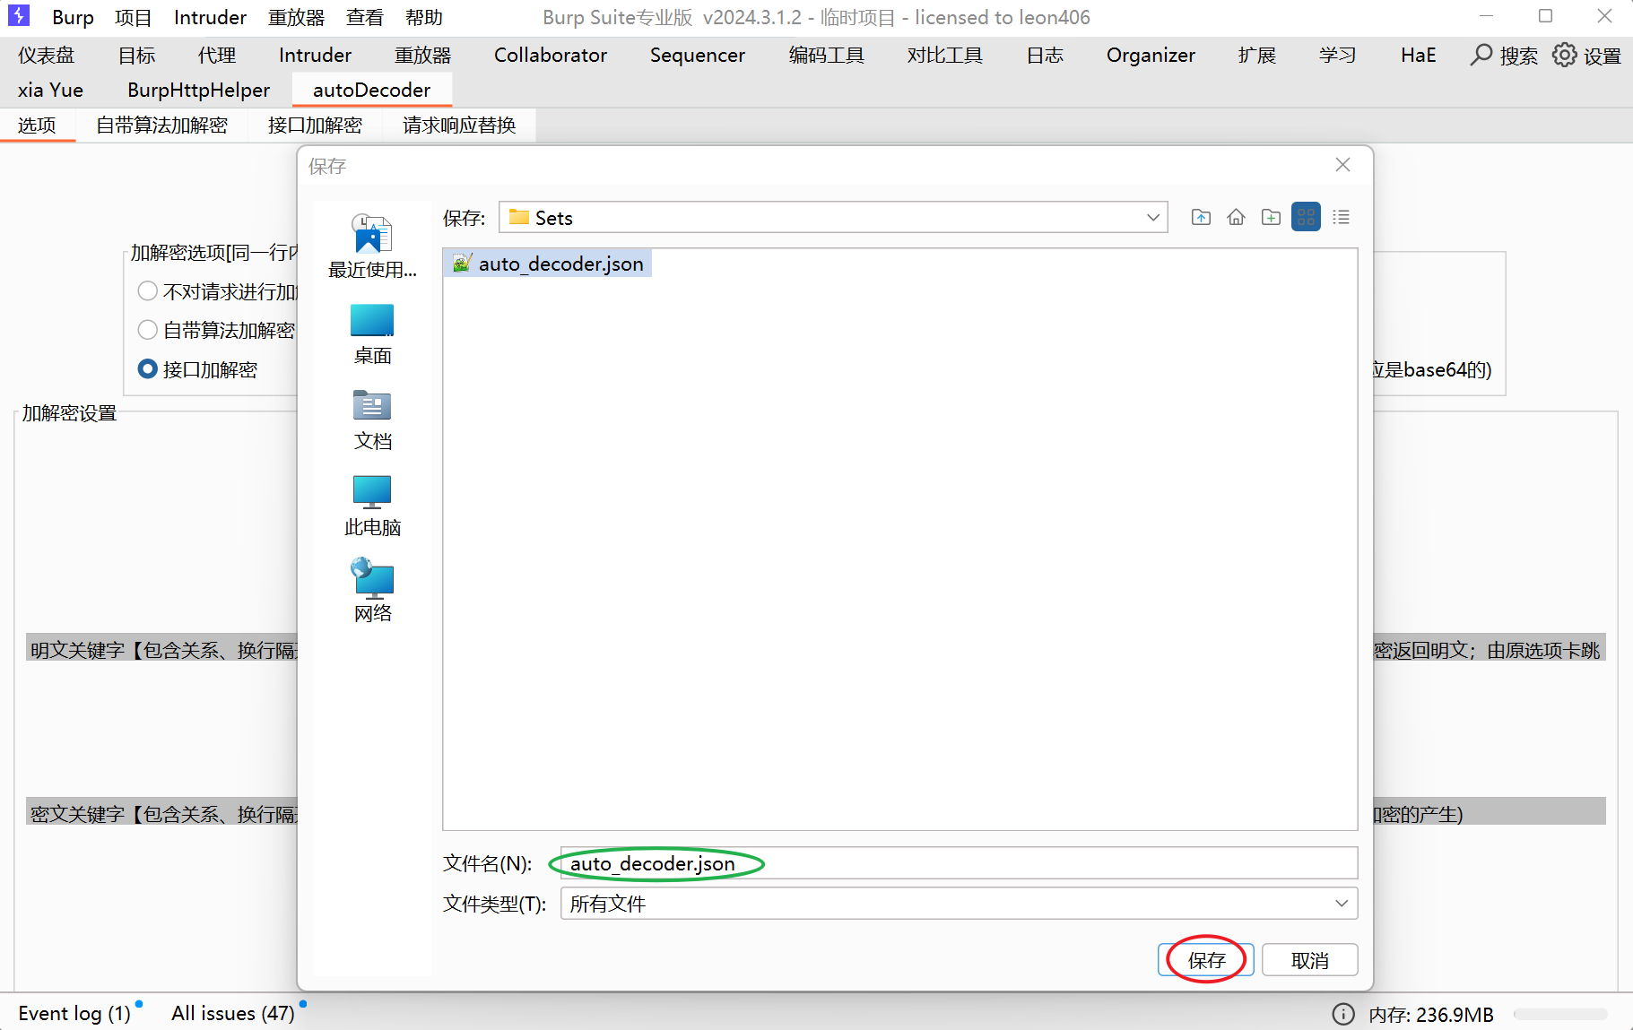Expand the Sets folder location dropdown

point(1153,218)
